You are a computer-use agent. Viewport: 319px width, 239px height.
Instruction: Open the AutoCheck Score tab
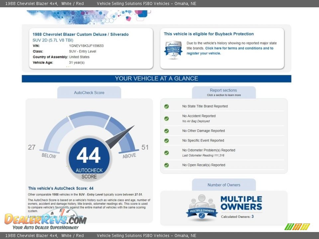click(x=89, y=93)
